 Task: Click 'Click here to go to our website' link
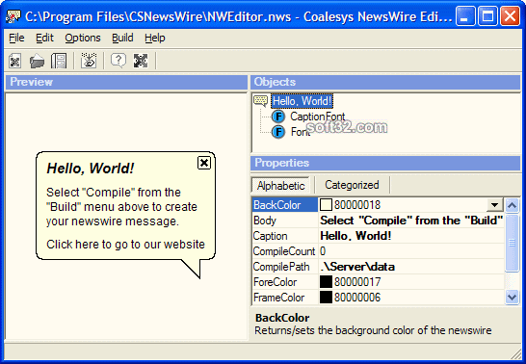click(x=125, y=245)
